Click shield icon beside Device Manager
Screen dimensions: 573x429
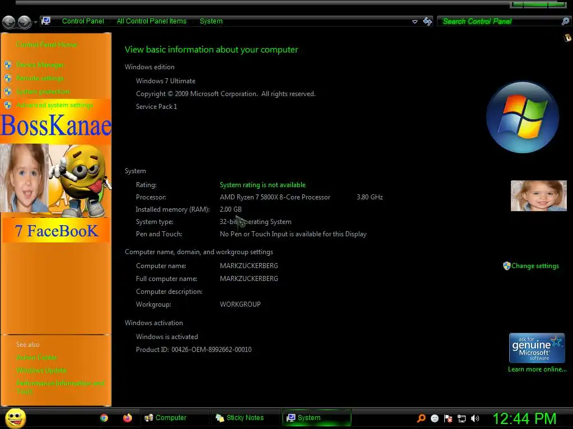click(8, 65)
